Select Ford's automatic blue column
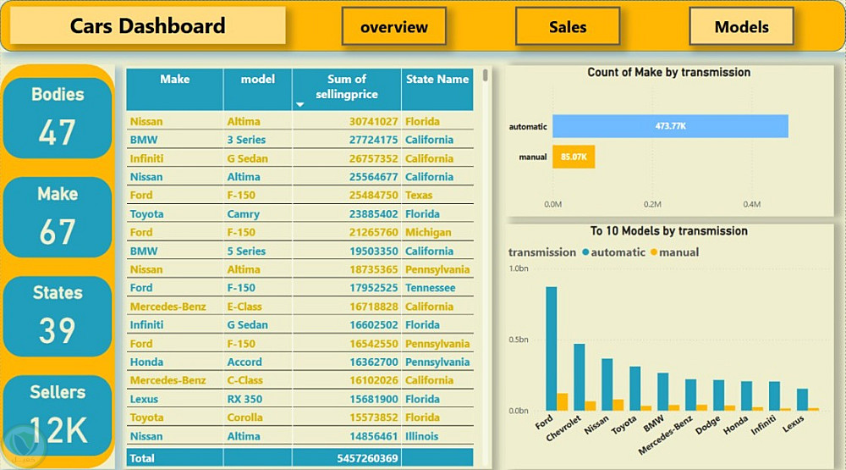This screenshot has width=846, height=470. tap(552, 348)
